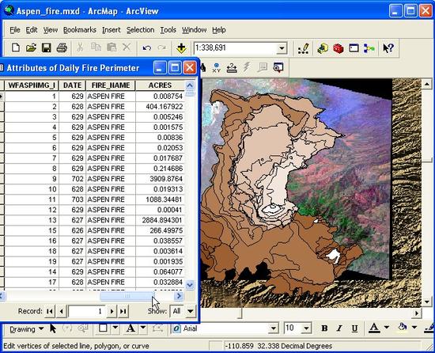Click the ACRES column header

pos(160,85)
